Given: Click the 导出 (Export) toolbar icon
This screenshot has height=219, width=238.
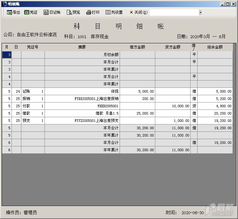Looking at the screenshot, I should coord(10,12).
